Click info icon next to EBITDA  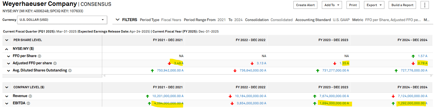[x=28, y=103]
